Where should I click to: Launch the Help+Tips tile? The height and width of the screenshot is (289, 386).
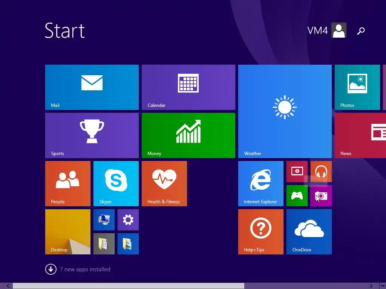coord(261,232)
